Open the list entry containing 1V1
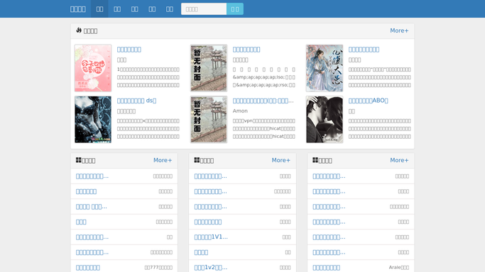The image size is (485, 272). [211, 237]
